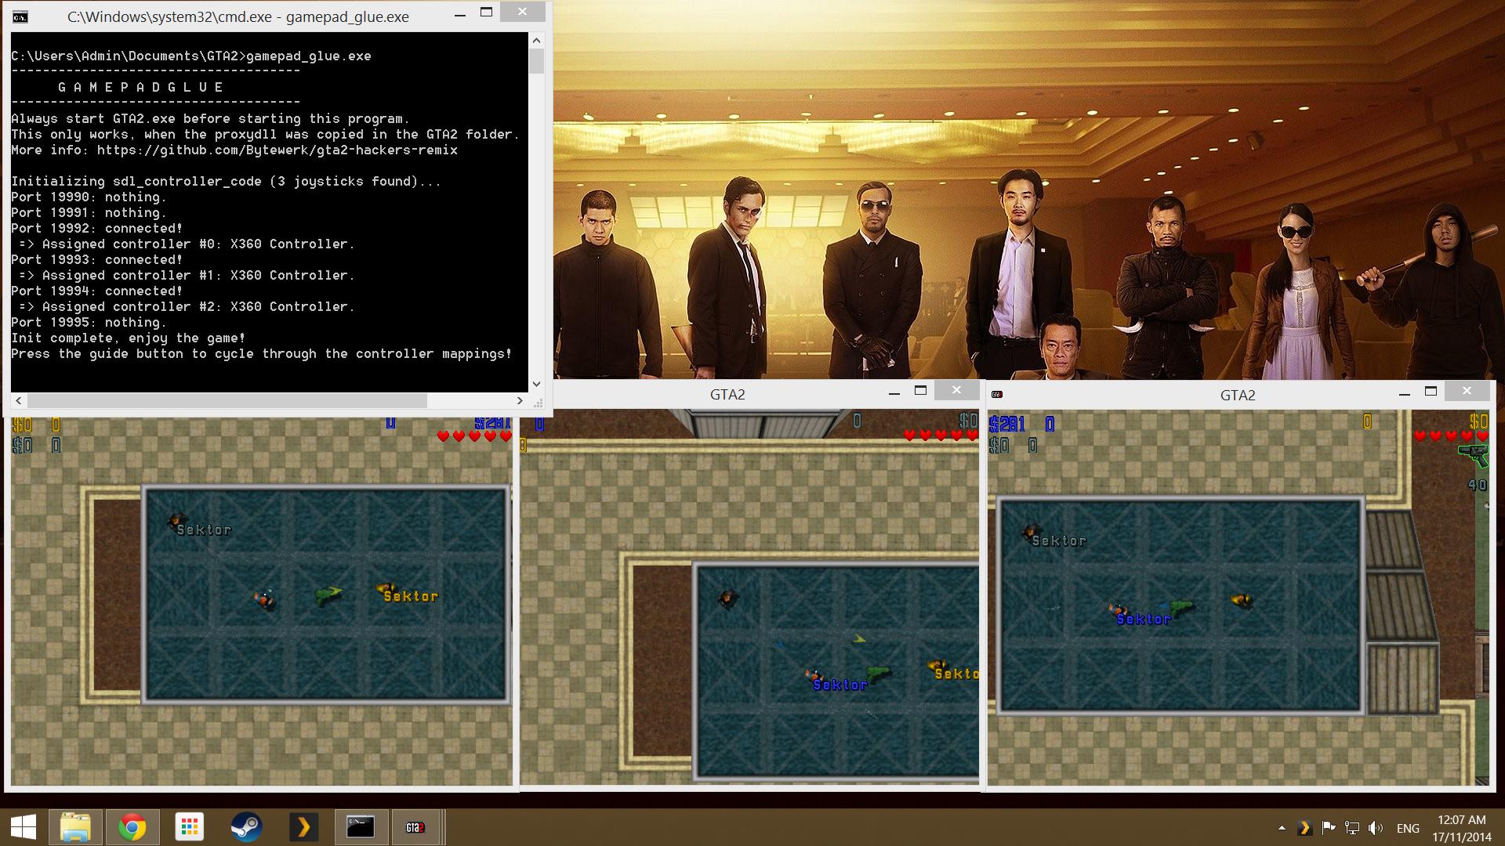
Task: Open the Windows Start menu
Action: coord(24,827)
